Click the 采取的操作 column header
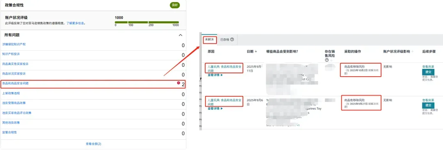 coord(352,51)
